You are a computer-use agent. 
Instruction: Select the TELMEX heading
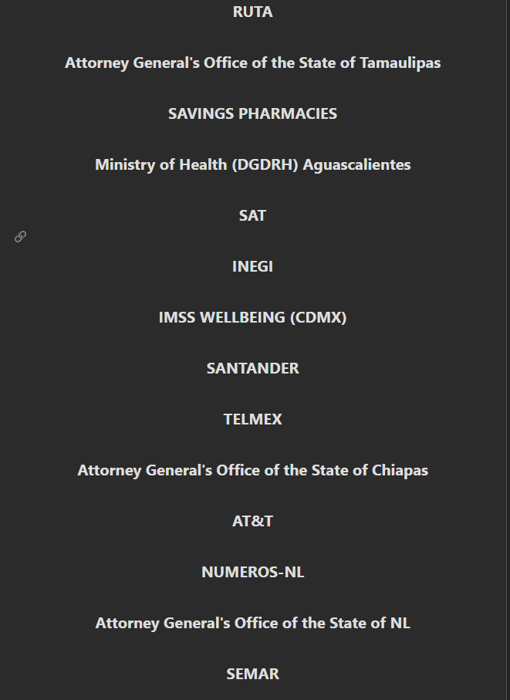click(x=252, y=419)
